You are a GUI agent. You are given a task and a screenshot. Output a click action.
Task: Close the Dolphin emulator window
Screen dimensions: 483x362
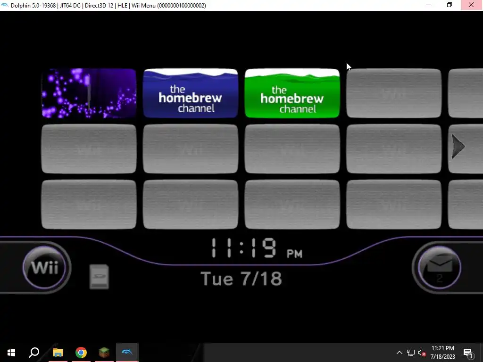pyautogui.click(x=471, y=5)
